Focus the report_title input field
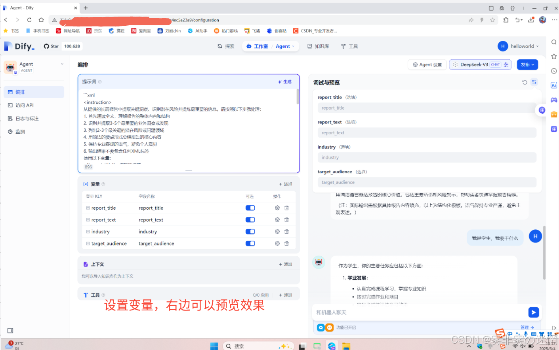The height and width of the screenshot is (350, 559). [427, 108]
